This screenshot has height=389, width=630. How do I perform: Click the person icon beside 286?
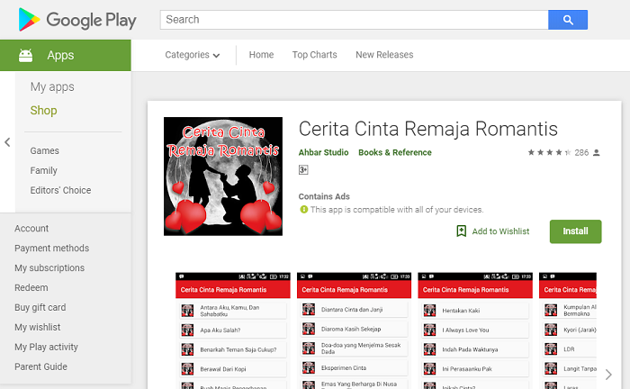pyautogui.click(x=597, y=153)
